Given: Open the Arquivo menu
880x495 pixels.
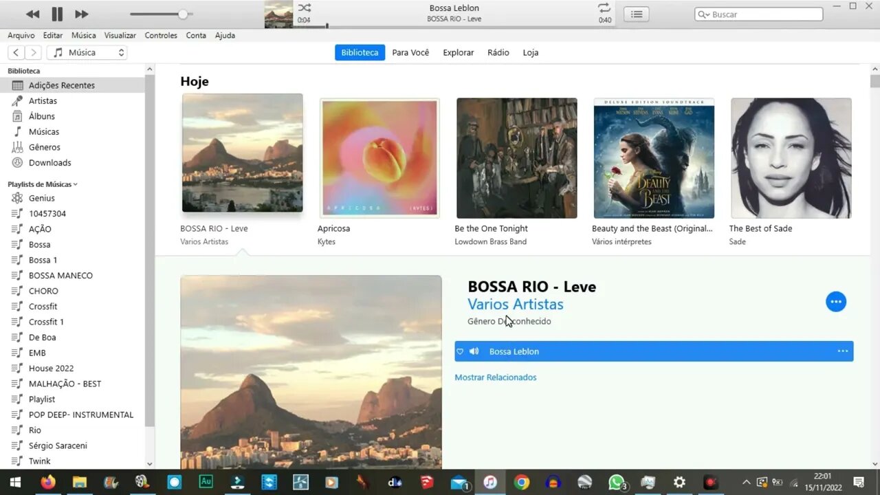Looking at the screenshot, I should [x=21, y=35].
